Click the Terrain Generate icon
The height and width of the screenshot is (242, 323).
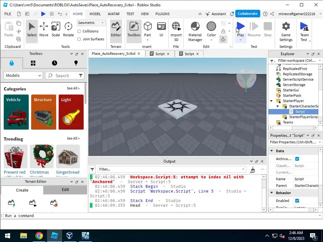[11, 203]
